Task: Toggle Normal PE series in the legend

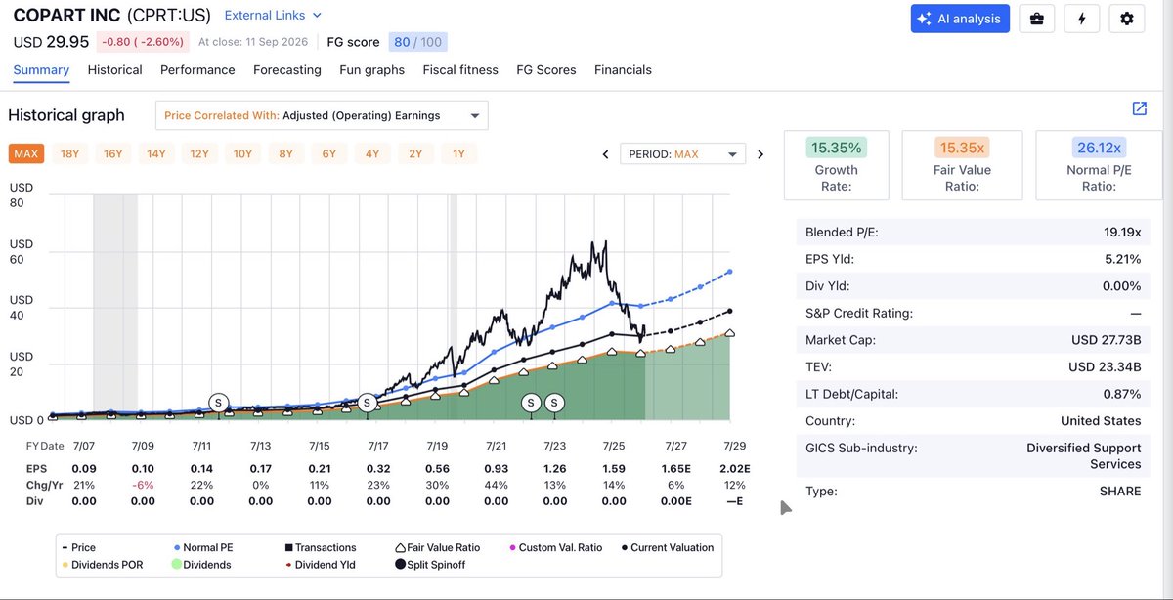Action: coord(202,548)
